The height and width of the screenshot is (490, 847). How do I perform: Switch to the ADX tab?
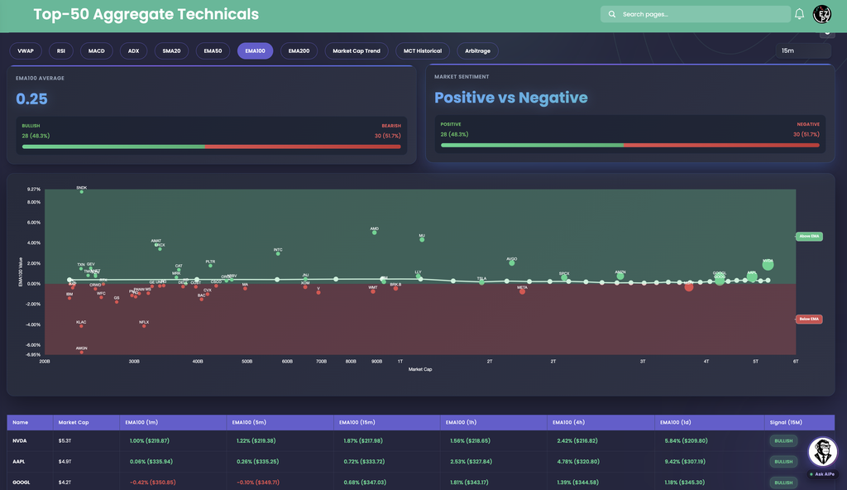tap(133, 50)
